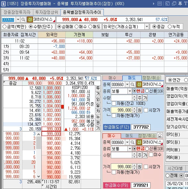The width and height of the screenshot is (188, 189).
Task: Open stock code dropdown in sell panel
Action: [127, 84]
